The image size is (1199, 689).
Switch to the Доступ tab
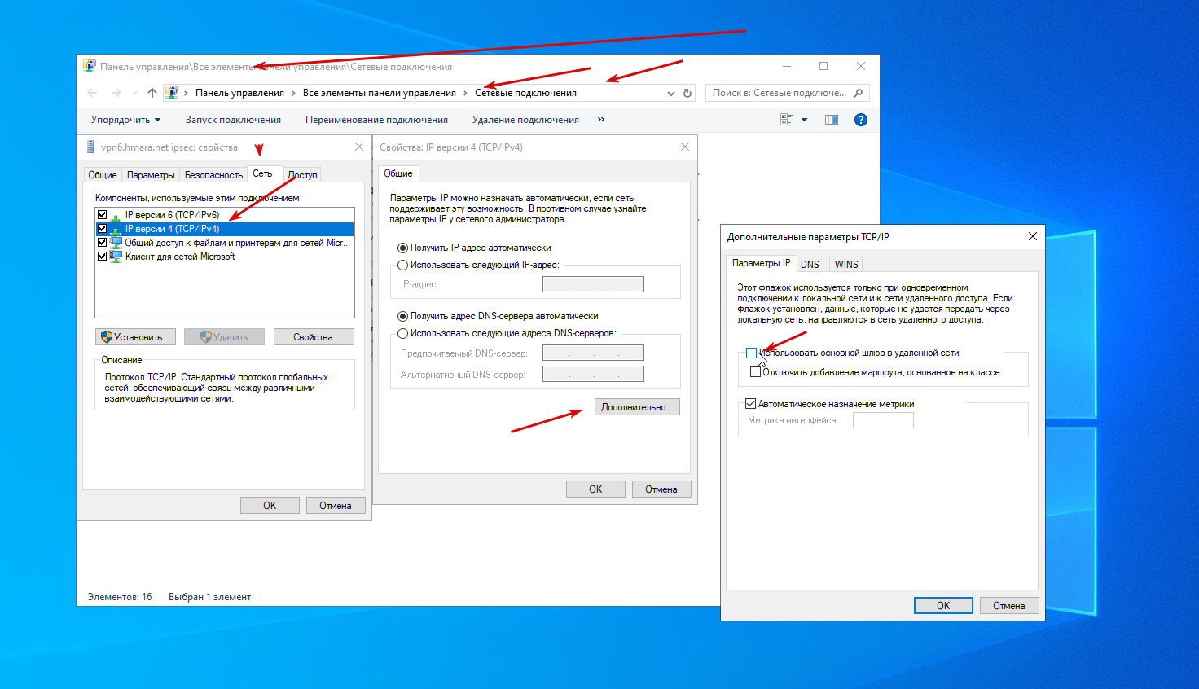[x=302, y=175]
